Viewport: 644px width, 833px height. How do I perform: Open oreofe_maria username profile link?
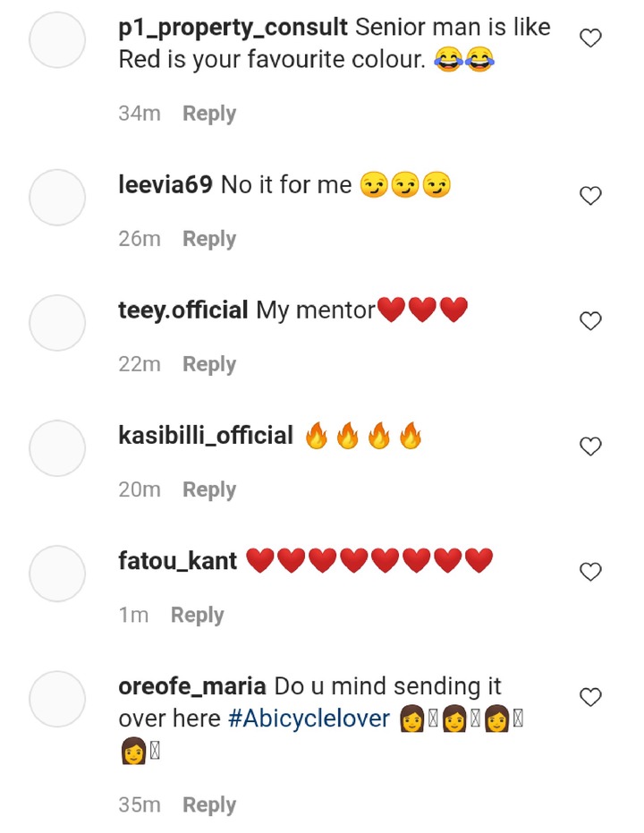tap(192, 686)
